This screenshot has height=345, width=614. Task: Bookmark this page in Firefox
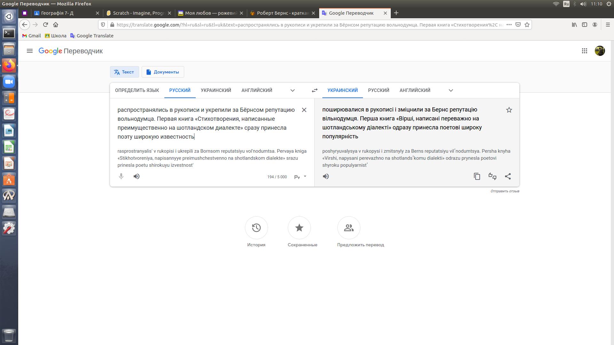527,25
